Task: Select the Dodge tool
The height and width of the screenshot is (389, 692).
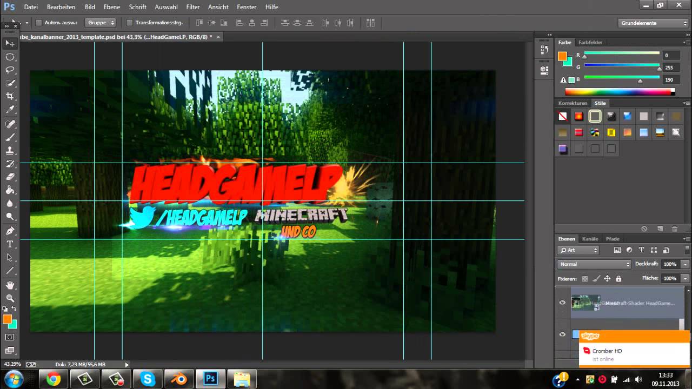Action: tap(10, 217)
